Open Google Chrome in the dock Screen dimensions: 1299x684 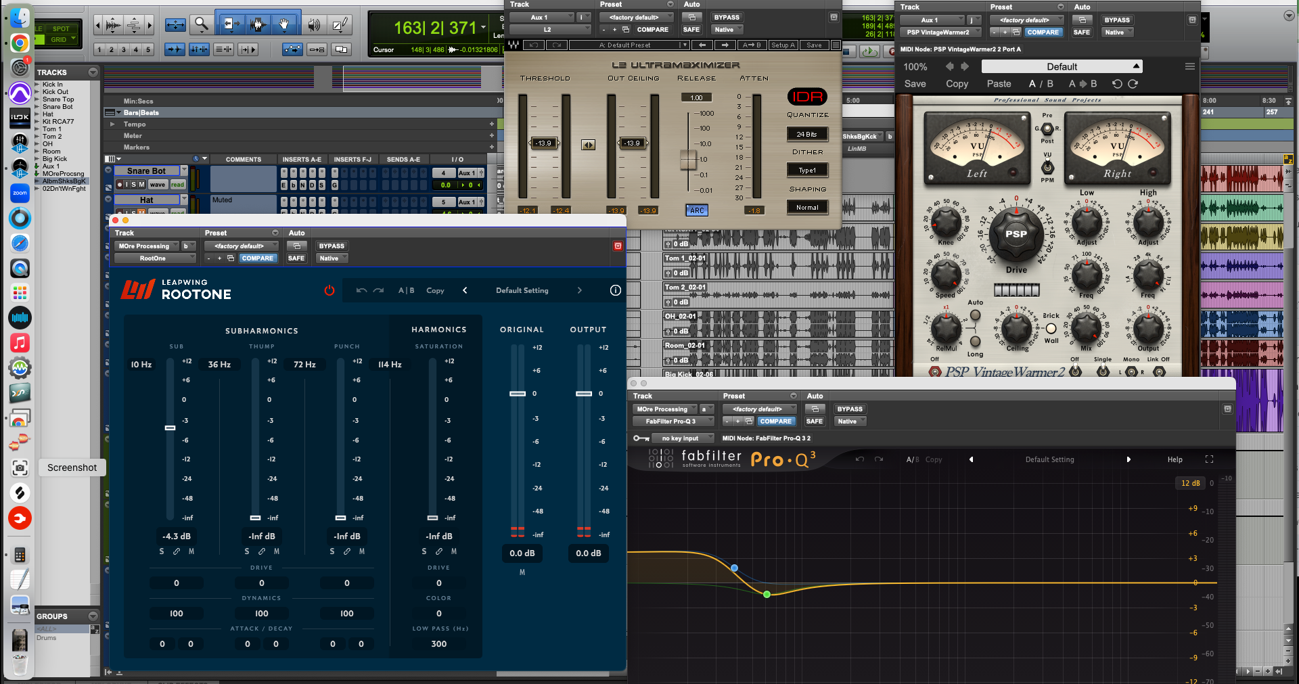(20, 43)
